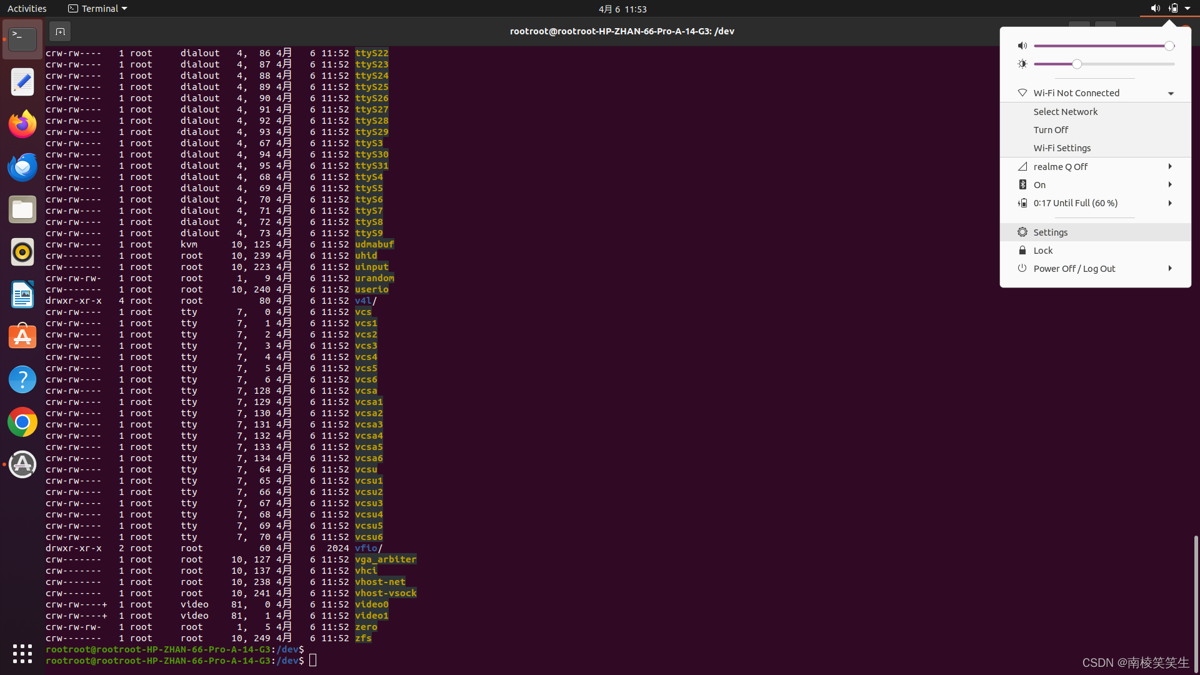
Task: Open the Files manager in dock
Action: [22, 209]
